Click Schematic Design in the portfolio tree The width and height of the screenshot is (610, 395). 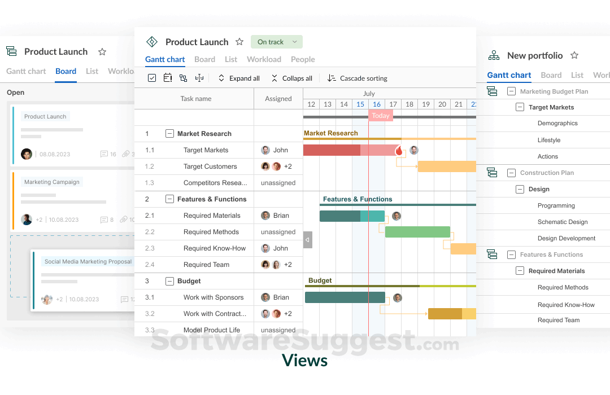point(563,222)
